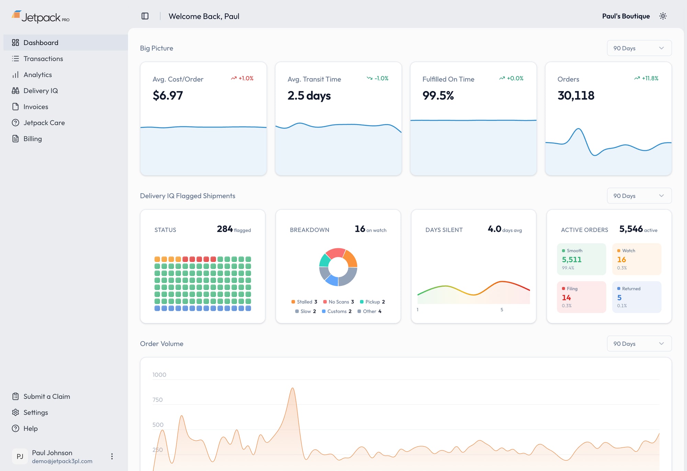Click the Jetpack Care question icon
Screen dimensions: 687x471
[x=15, y=123]
